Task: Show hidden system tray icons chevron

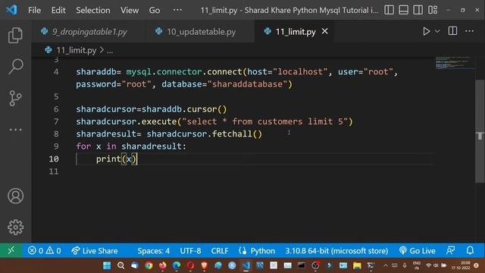Action: point(386,265)
